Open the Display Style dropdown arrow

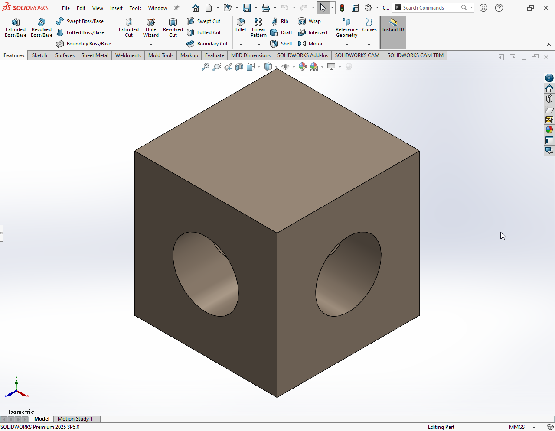(276, 67)
